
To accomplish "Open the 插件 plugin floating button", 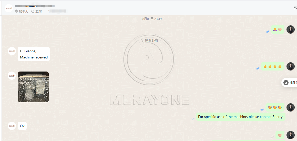I will 290,83.
